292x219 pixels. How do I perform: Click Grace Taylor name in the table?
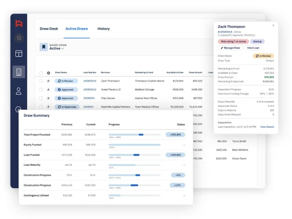239,158
